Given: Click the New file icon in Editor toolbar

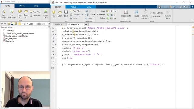Looking at the screenshot, I should [x=54, y=12].
